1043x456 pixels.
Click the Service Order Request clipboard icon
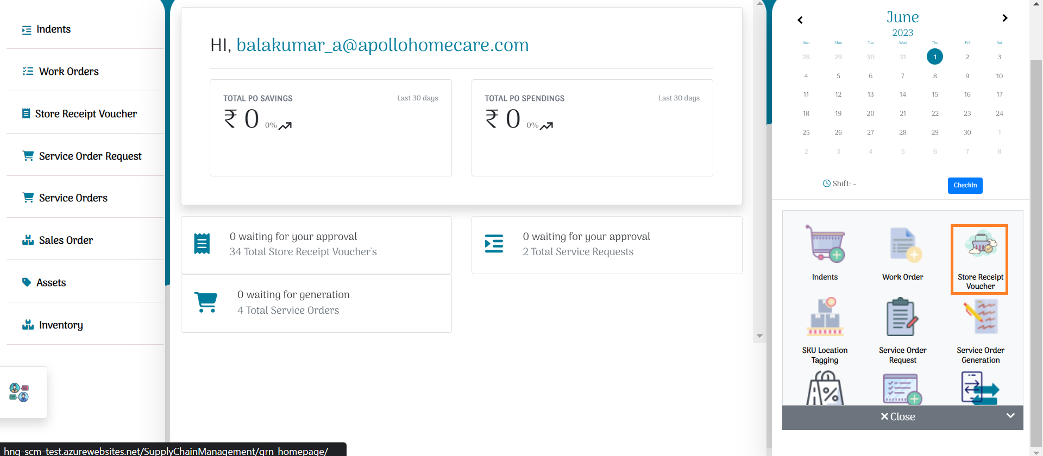click(x=902, y=317)
